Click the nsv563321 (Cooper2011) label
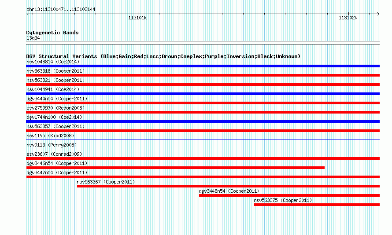This screenshot has height=235, width=392. (55, 80)
